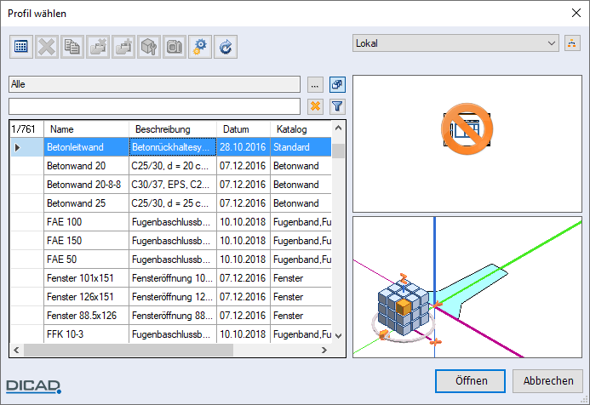
Task: Click the cascading windows icon beside Alle
Action: 337,84
